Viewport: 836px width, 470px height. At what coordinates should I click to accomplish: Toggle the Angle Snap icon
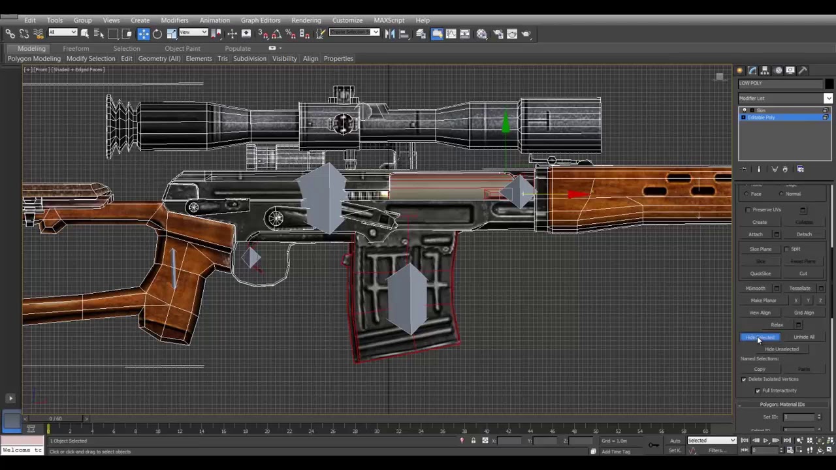(x=276, y=33)
